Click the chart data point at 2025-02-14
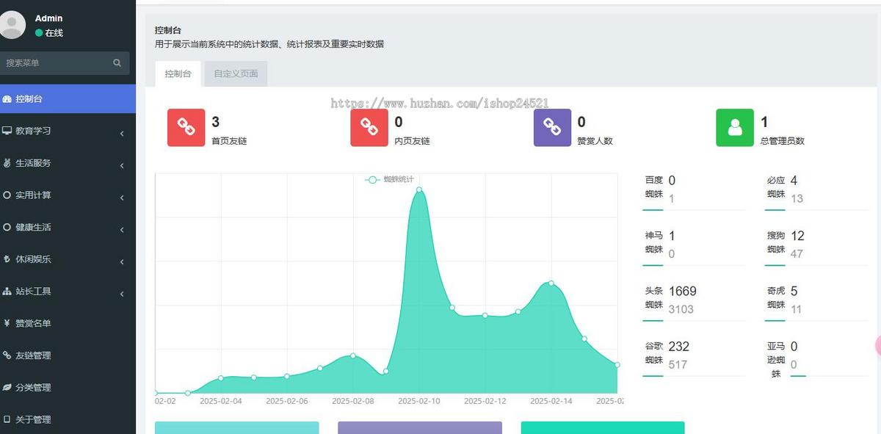 (551, 283)
